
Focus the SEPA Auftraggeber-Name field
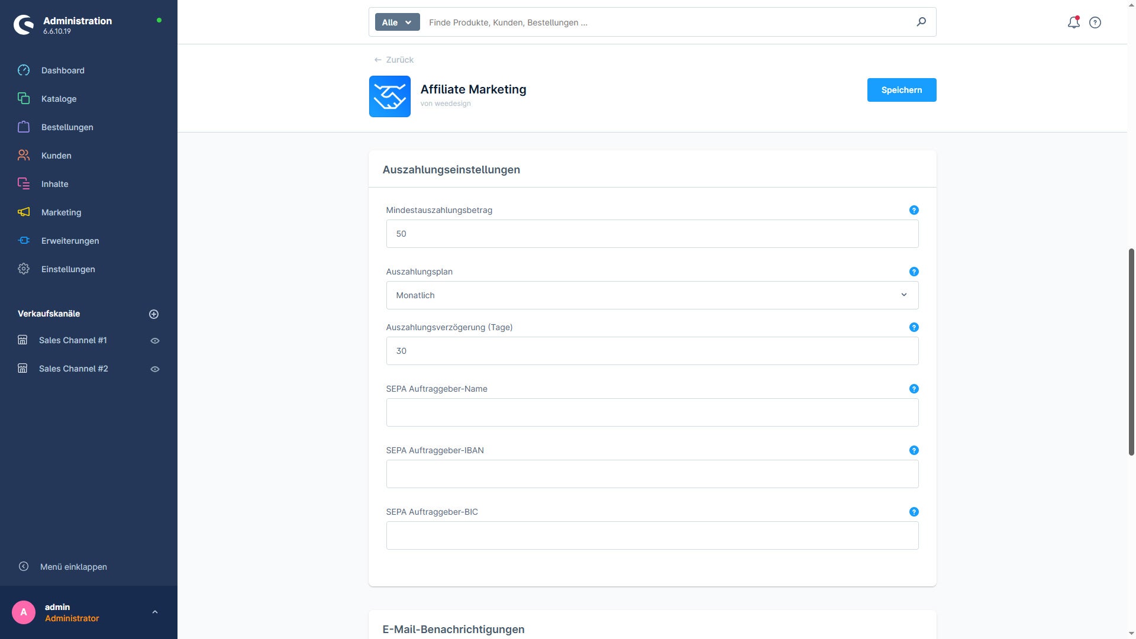point(652,412)
